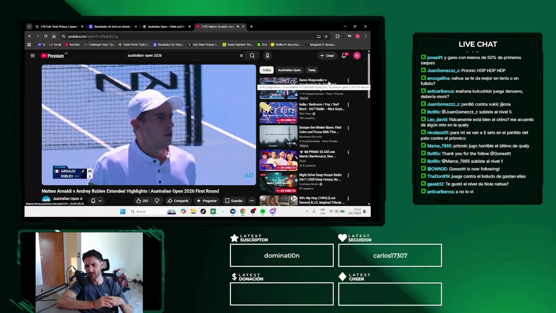The image size is (556, 313).
Task: Clear the YouTube search box text
Action: 242,56
